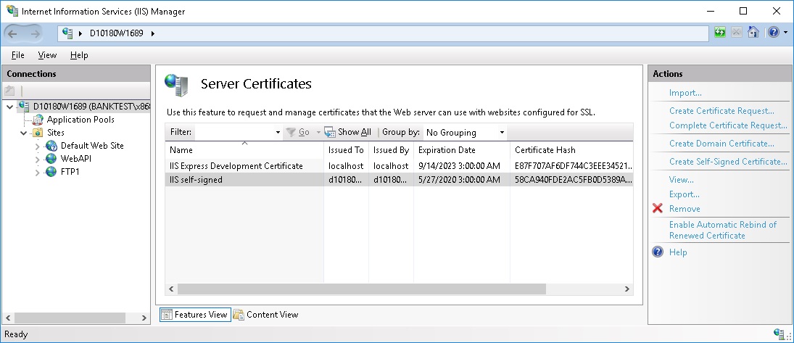Sort by the Issued By column header
The height and width of the screenshot is (343, 794).
[391, 150]
